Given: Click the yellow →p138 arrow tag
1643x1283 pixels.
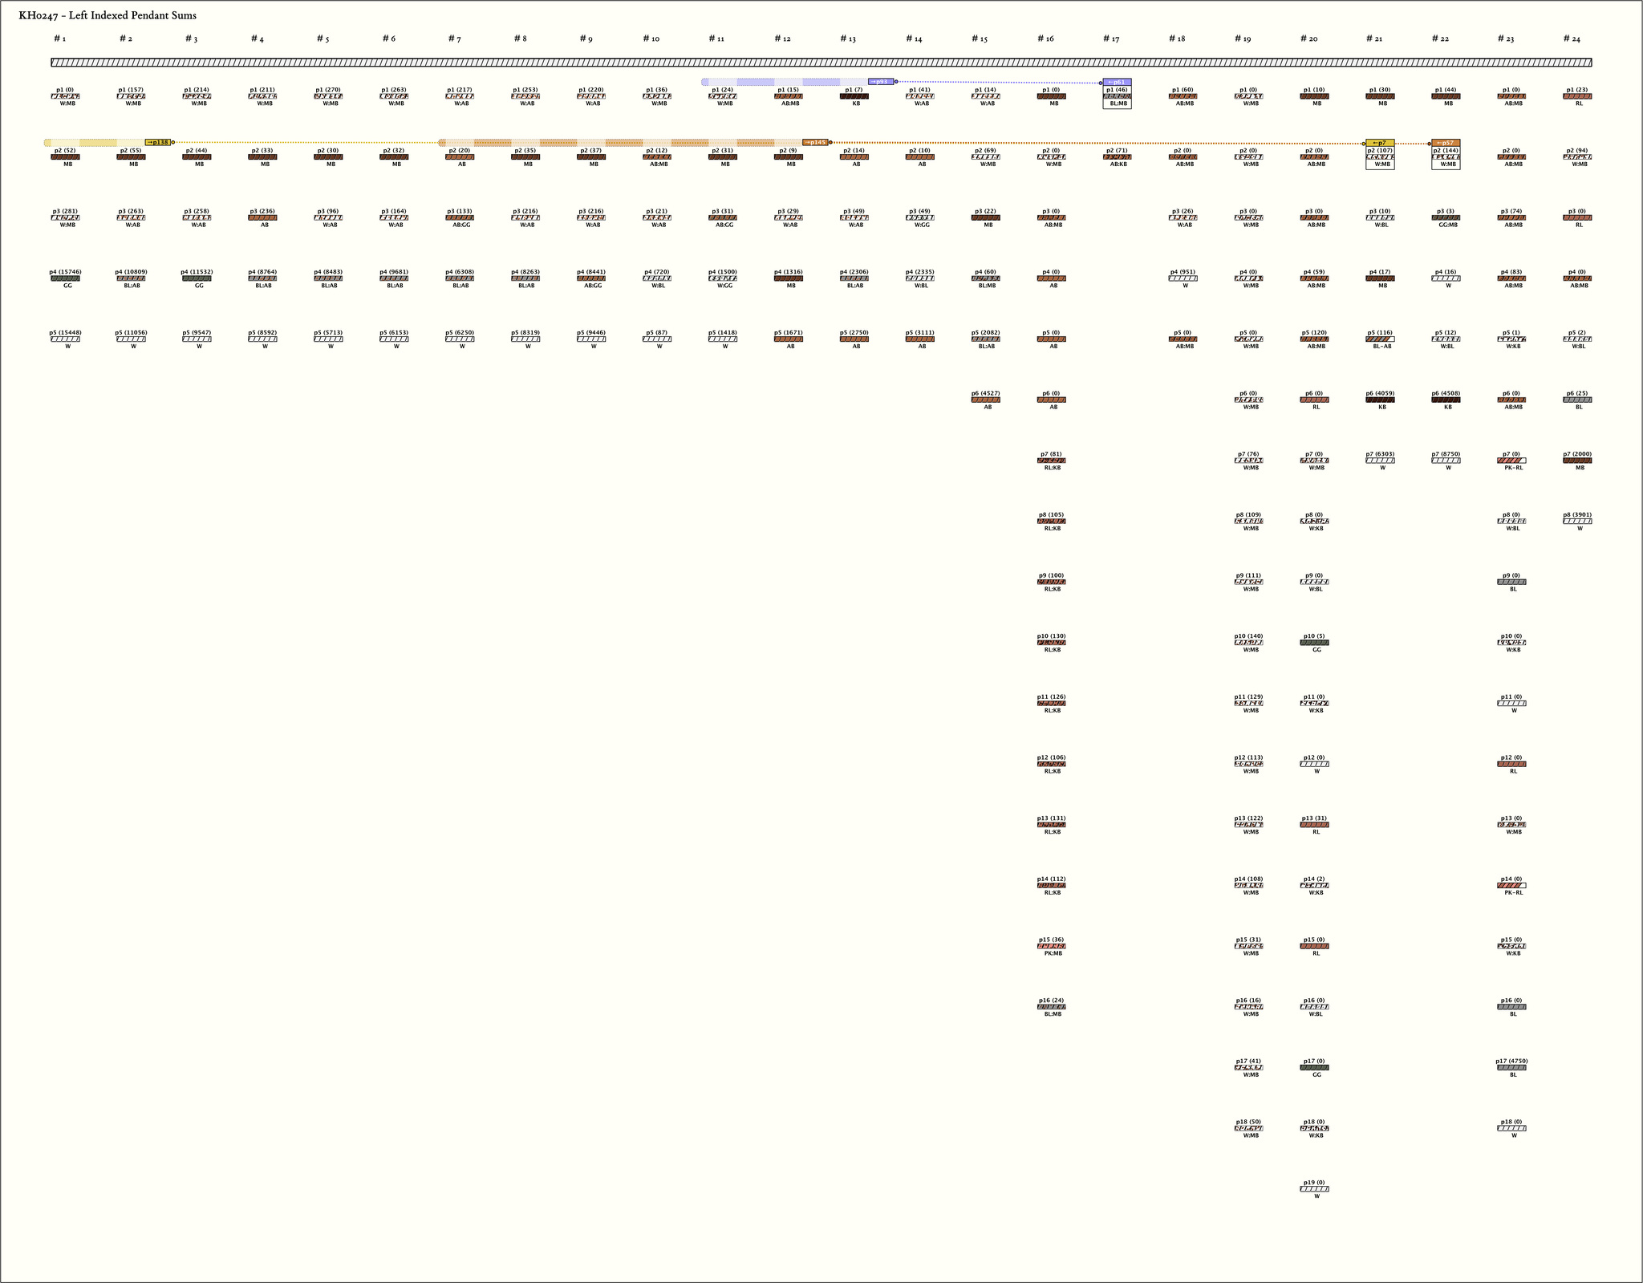Looking at the screenshot, I should click(x=158, y=143).
